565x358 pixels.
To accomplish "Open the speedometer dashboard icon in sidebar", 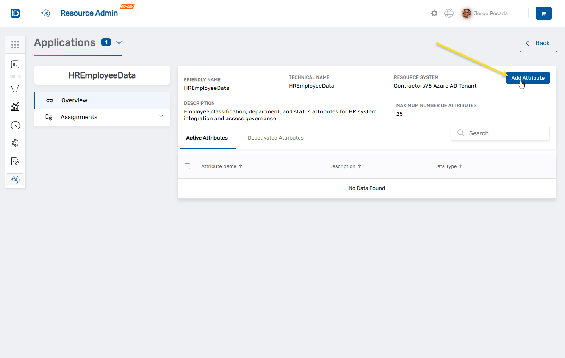I will (15, 125).
